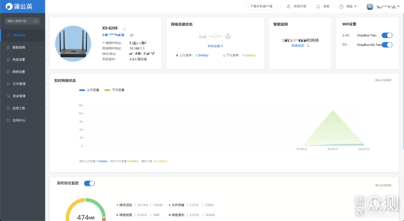
Task: Turn off 实时协议监控 switch
Action: click(89, 183)
